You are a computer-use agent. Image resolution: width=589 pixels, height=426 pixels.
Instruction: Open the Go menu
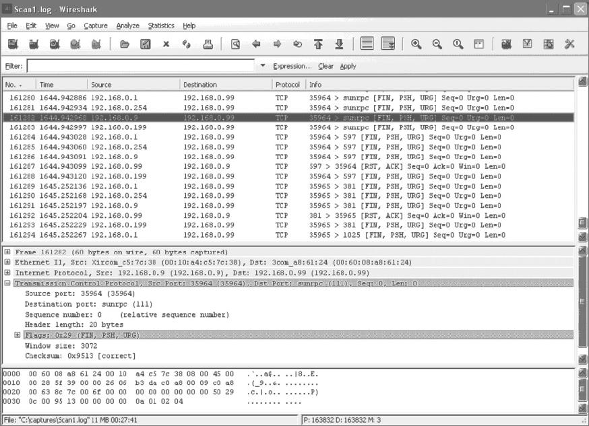(71, 26)
